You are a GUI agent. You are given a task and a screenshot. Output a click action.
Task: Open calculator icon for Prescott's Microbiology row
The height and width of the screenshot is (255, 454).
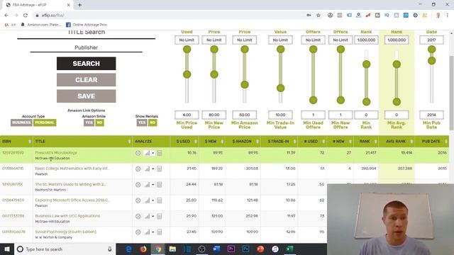(x=159, y=153)
